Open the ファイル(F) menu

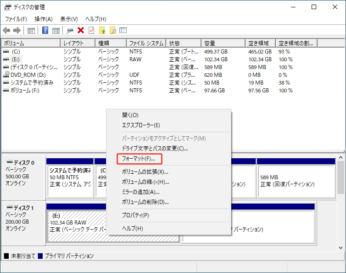tap(16, 19)
